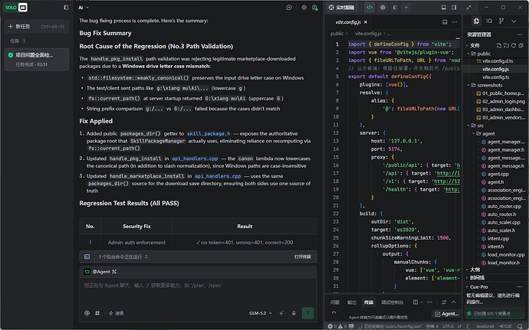
Task: Open the AI agent selector dropdown
Action: coord(84,8)
